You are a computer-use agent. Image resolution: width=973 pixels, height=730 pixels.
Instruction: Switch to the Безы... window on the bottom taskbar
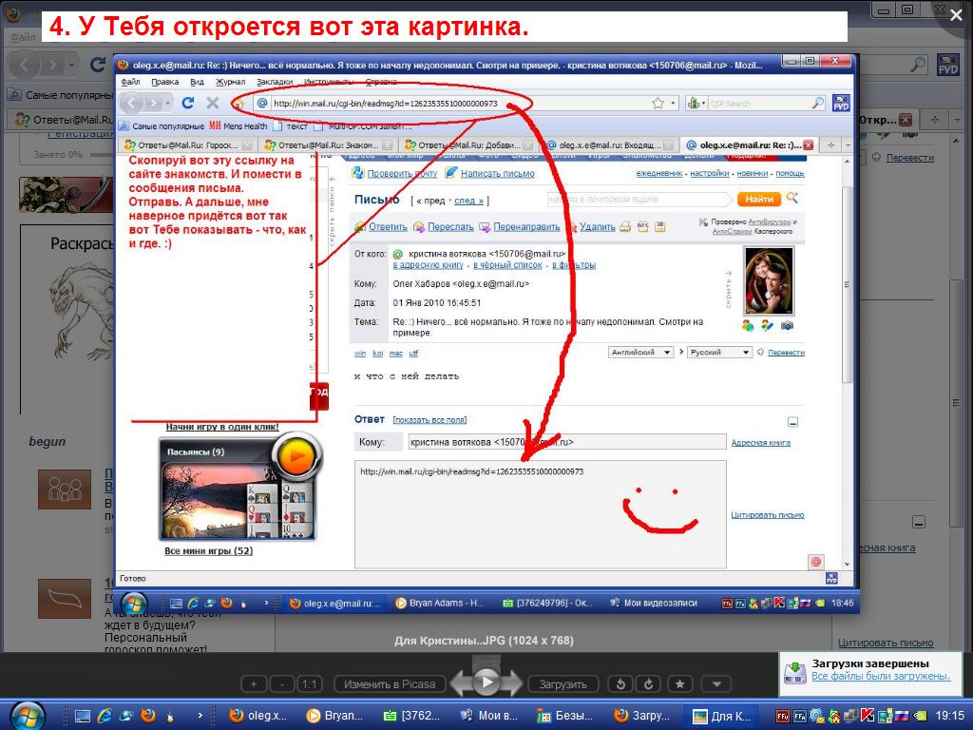(565, 716)
